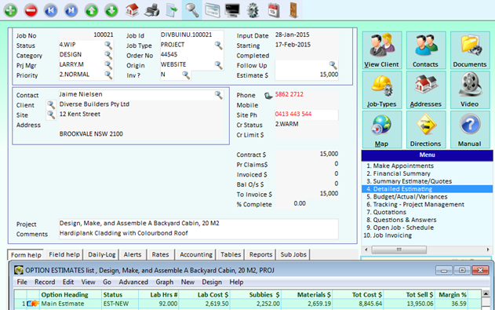Open the calendar icon in toolbar
Image resolution: width=495 pixels, height=310 pixels.
click(x=273, y=10)
